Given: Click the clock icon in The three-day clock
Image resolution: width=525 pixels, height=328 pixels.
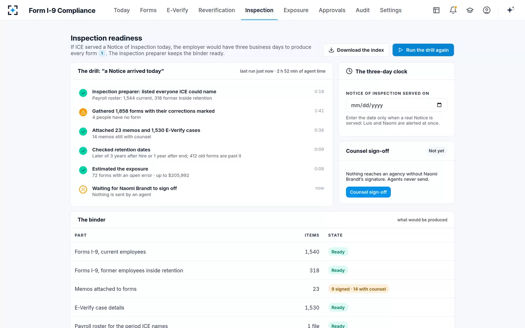Looking at the screenshot, I should tap(349, 71).
